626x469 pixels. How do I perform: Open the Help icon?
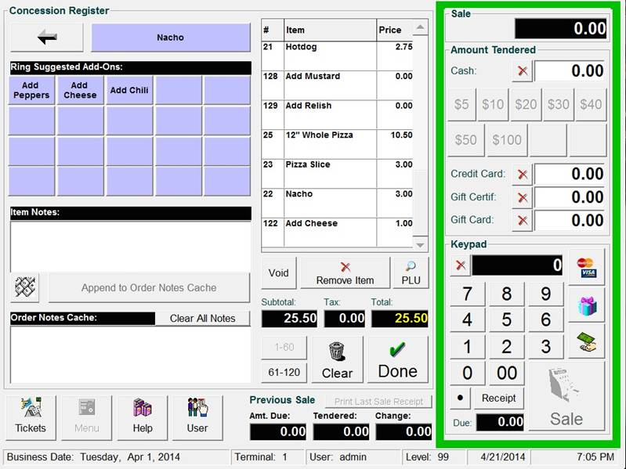coord(143,417)
